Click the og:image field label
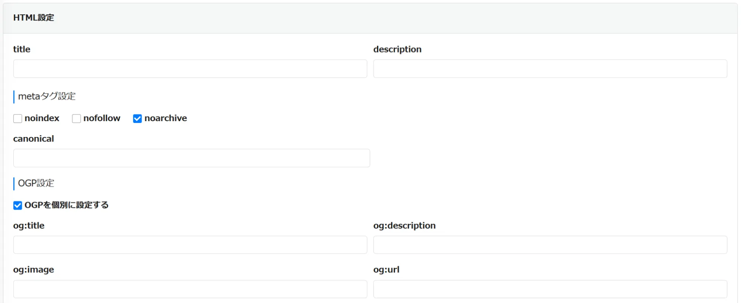The height and width of the screenshot is (303, 741). click(33, 270)
